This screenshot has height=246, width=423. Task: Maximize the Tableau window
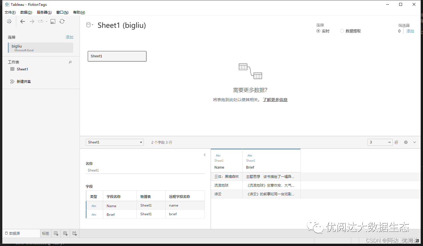pos(401,4)
